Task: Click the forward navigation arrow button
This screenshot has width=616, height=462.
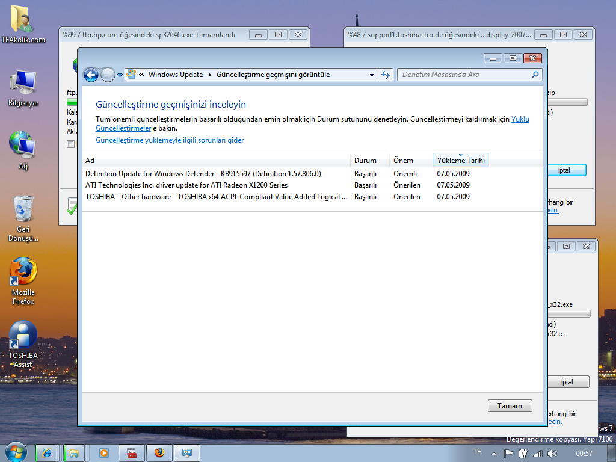Action: click(107, 75)
